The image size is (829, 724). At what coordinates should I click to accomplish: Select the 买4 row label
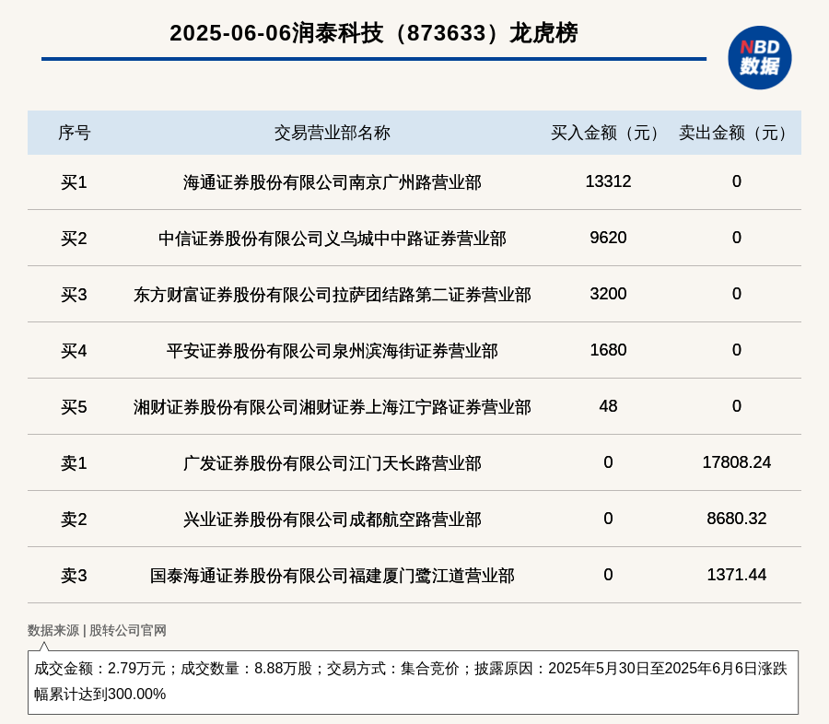click(x=74, y=351)
